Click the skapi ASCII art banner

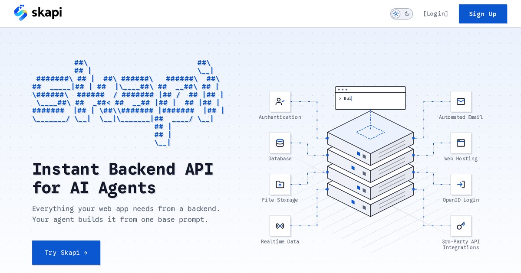click(x=128, y=103)
